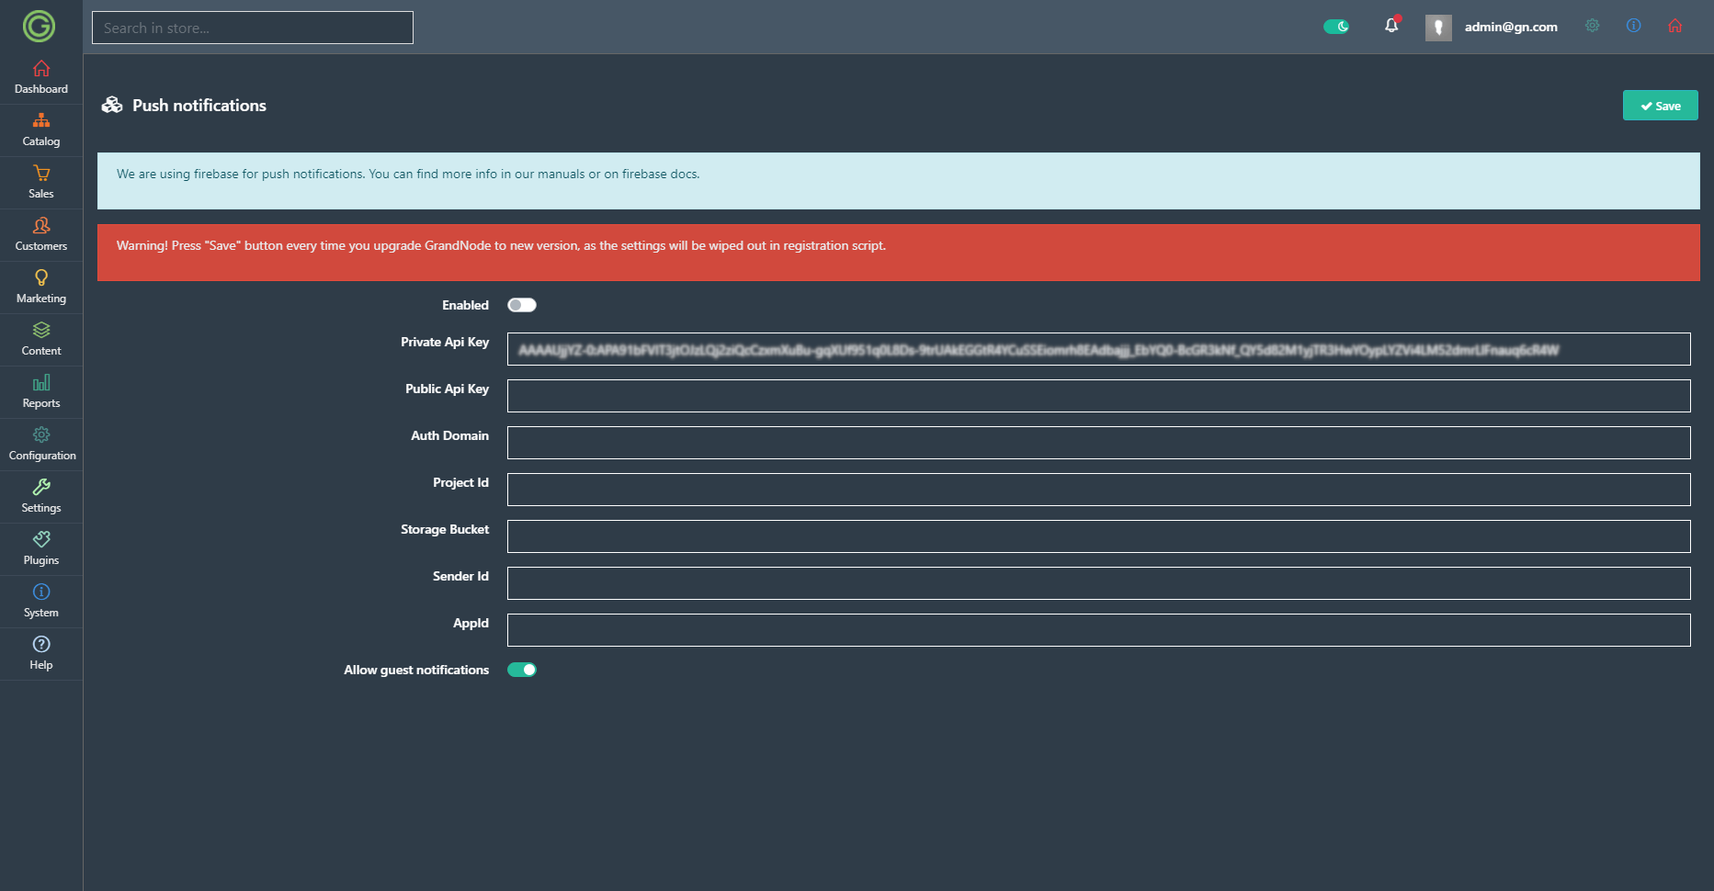Focus the Search in store field

tap(253, 28)
